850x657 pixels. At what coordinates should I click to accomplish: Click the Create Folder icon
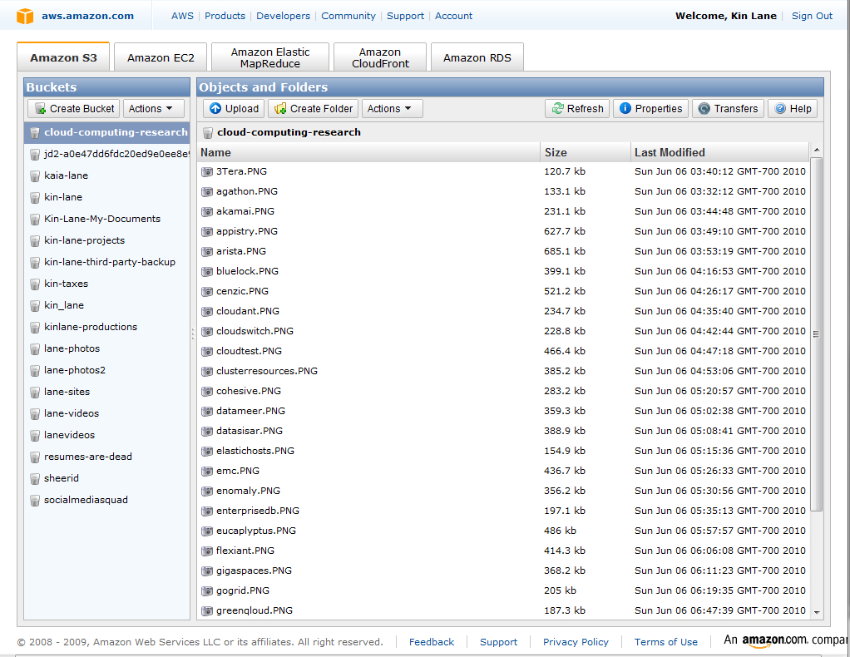tap(280, 108)
